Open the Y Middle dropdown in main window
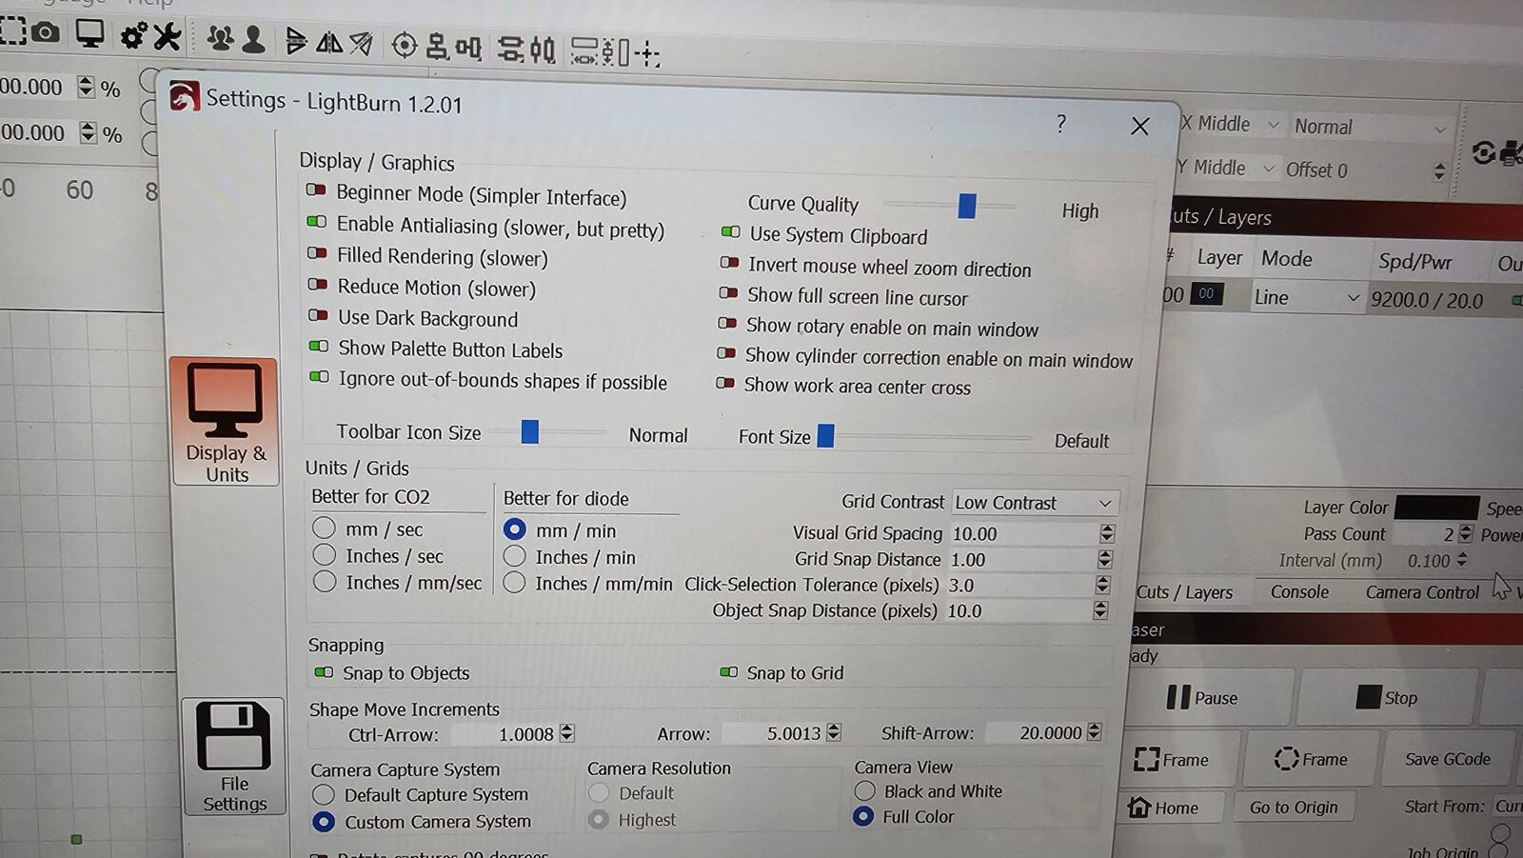 [x=1228, y=168]
